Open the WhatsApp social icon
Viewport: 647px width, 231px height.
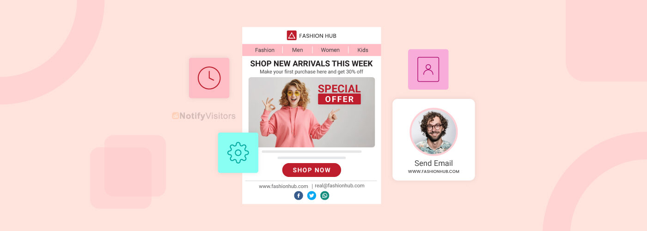pos(325,195)
